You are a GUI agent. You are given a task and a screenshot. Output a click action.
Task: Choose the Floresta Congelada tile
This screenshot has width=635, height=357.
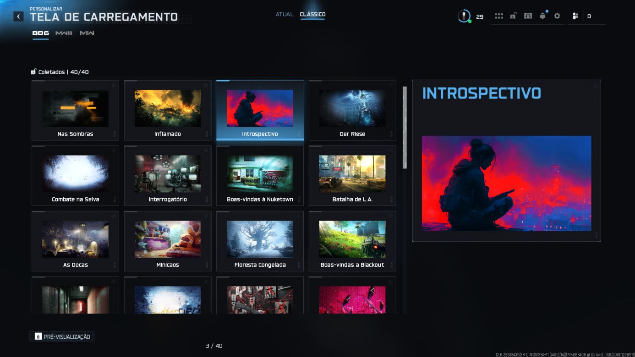pyautogui.click(x=260, y=241)
